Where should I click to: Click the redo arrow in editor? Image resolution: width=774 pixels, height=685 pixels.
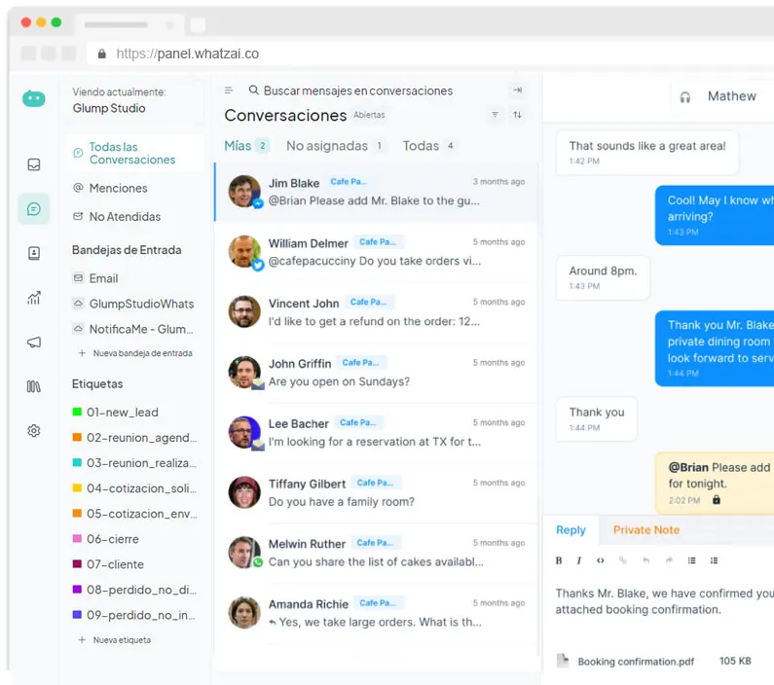coord(669,560)
